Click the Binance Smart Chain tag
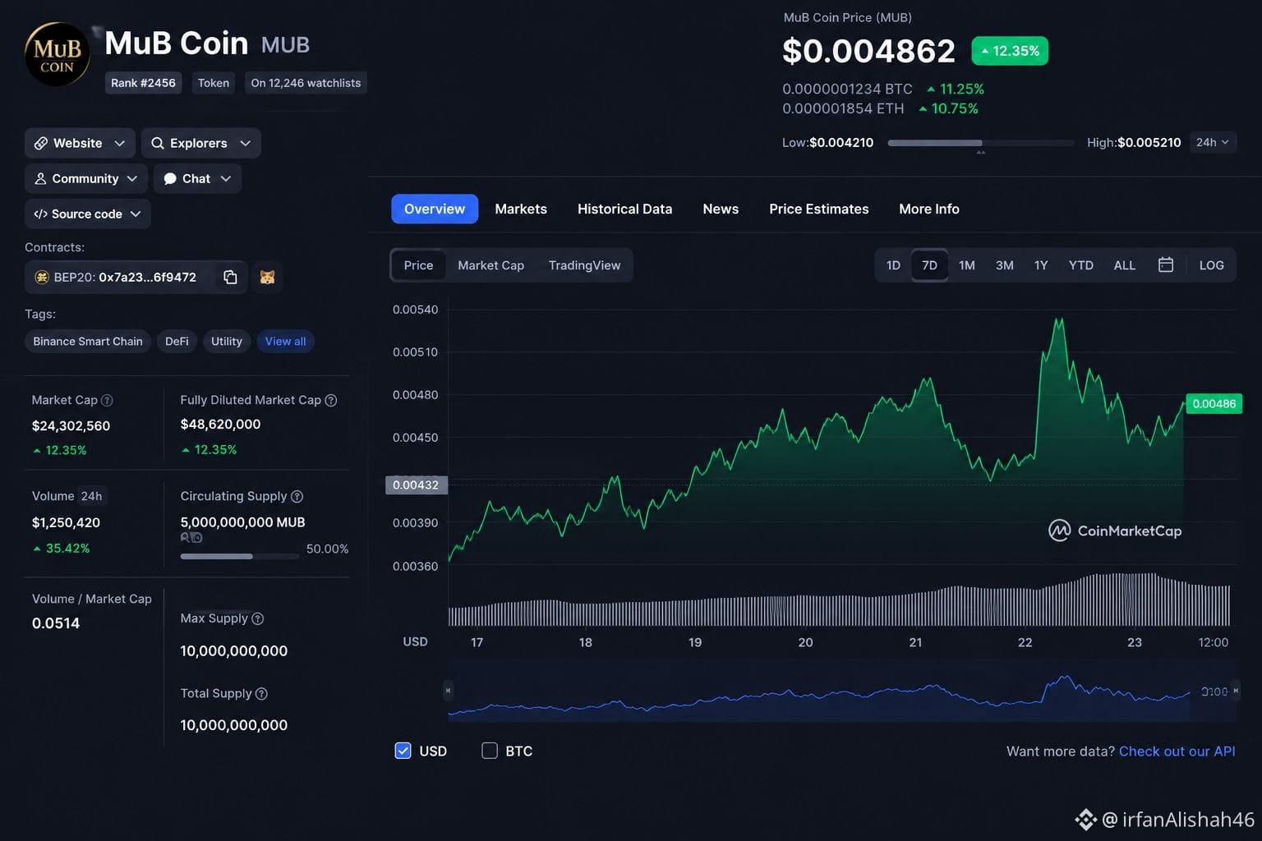The width and height of the screenshot is (1262, 841). point(88,341)
